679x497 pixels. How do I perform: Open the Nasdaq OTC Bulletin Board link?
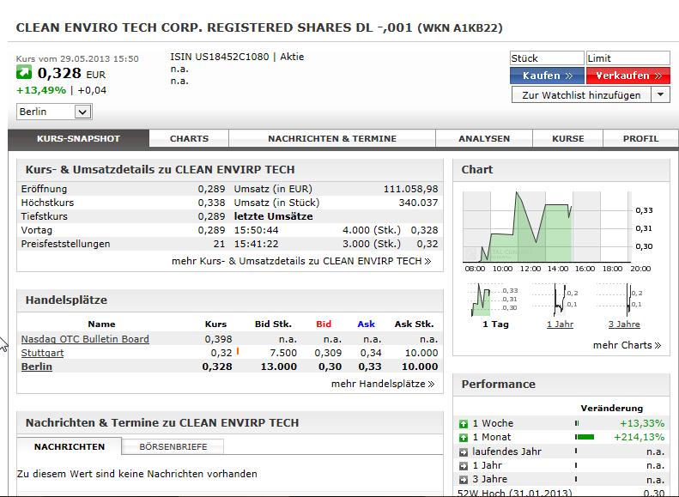pos(85,339)
